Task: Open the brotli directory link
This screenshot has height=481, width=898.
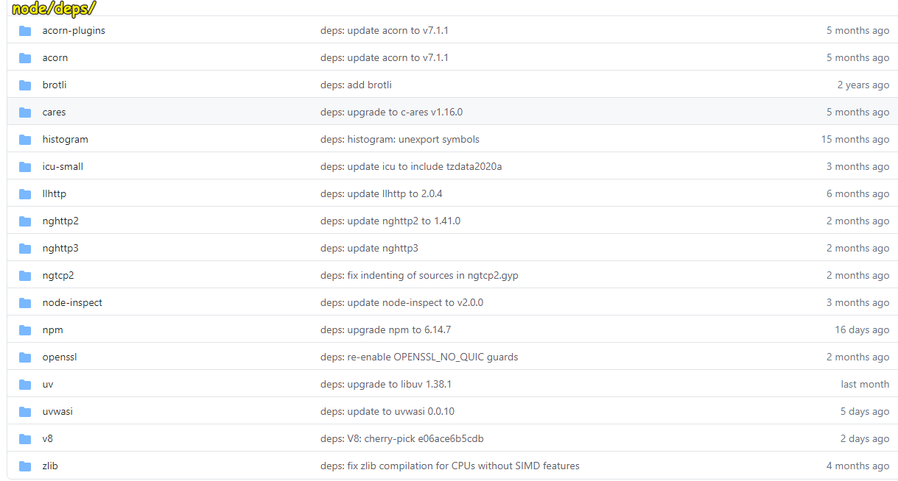Action: (x=55, y=85)
